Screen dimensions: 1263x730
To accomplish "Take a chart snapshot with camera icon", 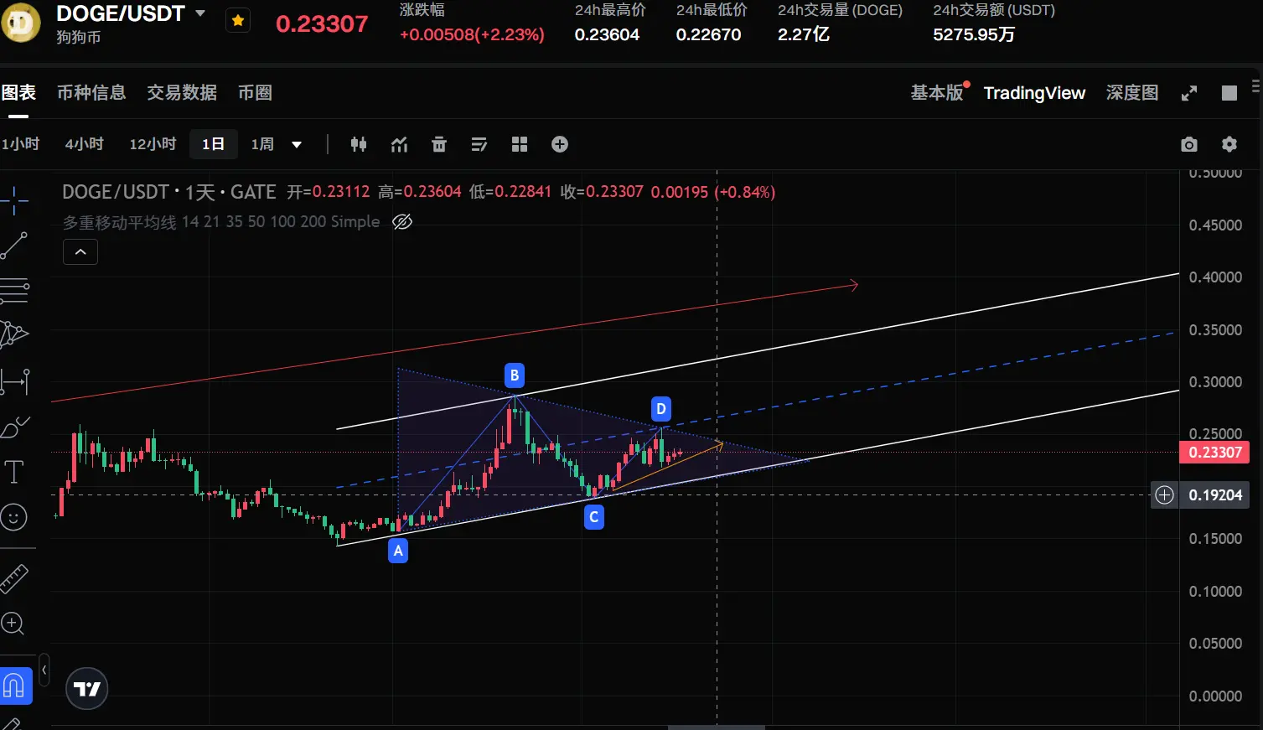I will 1189,145.
